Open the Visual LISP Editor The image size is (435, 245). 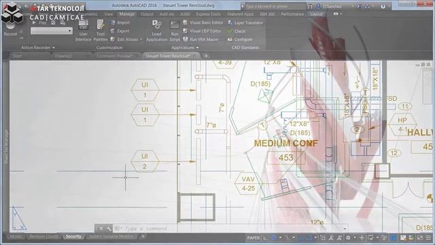[x=203, y=31]
